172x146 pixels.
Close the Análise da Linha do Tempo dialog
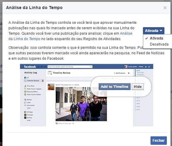[165, 8]
